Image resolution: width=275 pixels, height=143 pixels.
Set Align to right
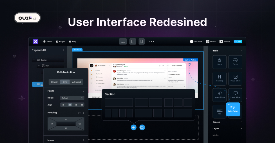point(76,105)
